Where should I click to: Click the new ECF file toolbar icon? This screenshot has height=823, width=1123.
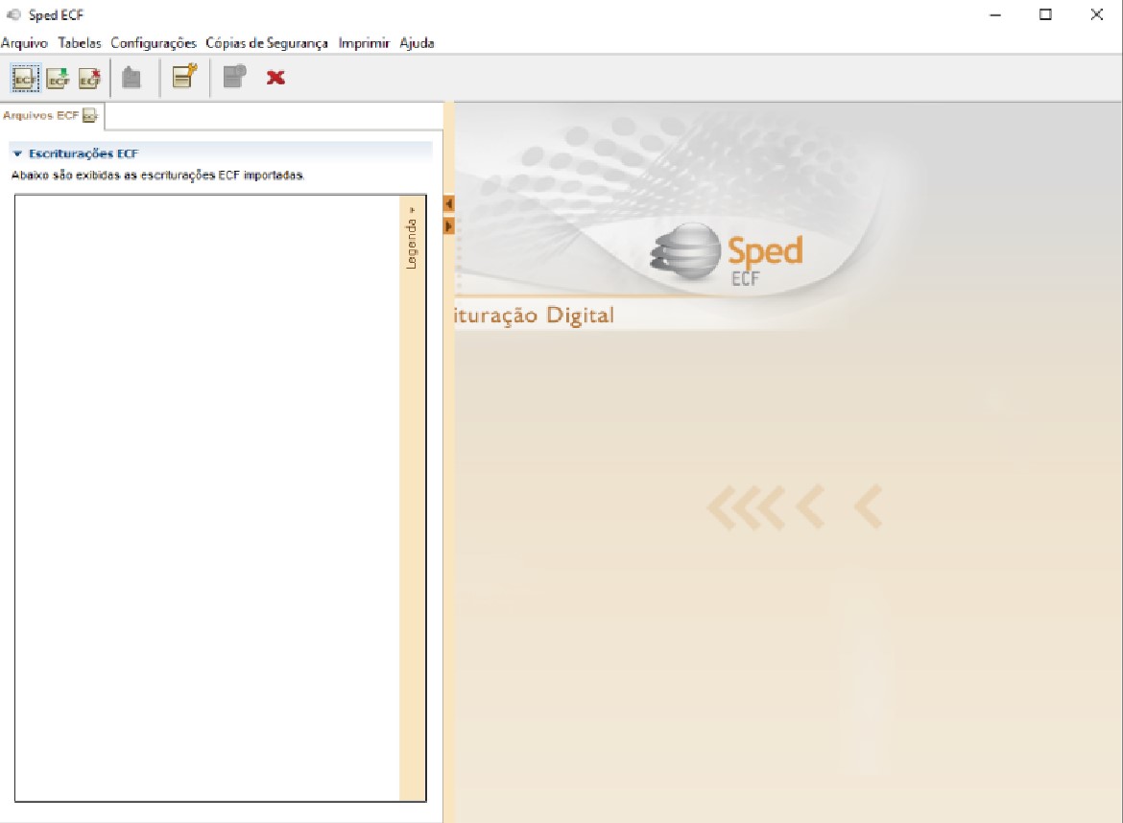coord(25,78)
